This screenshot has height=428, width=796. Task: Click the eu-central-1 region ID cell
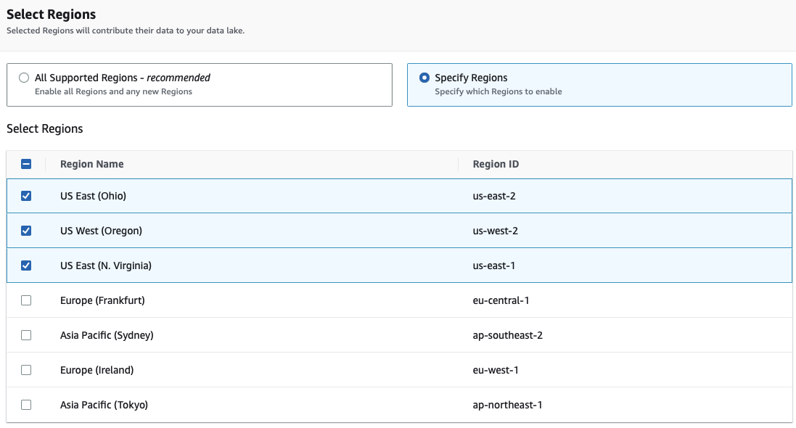[496, 300]
